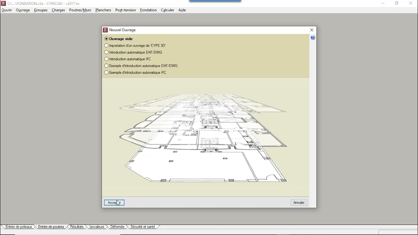Switch to the Isovaleurs tab
Viewport: 418px width, 235px height.
pyautogui.click(x=97, y=227)
